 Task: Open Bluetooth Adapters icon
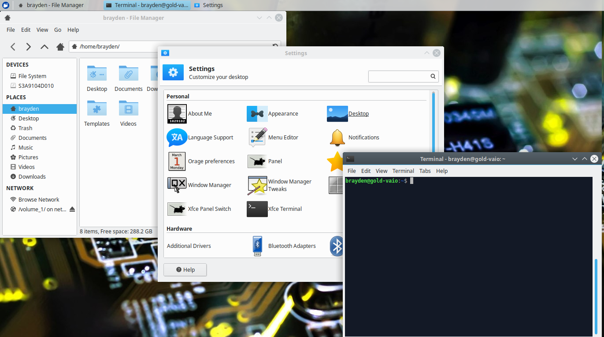pos(258,246)
